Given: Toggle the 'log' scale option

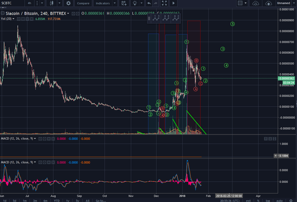Looking at the screenshot, I should coord(268,201).
